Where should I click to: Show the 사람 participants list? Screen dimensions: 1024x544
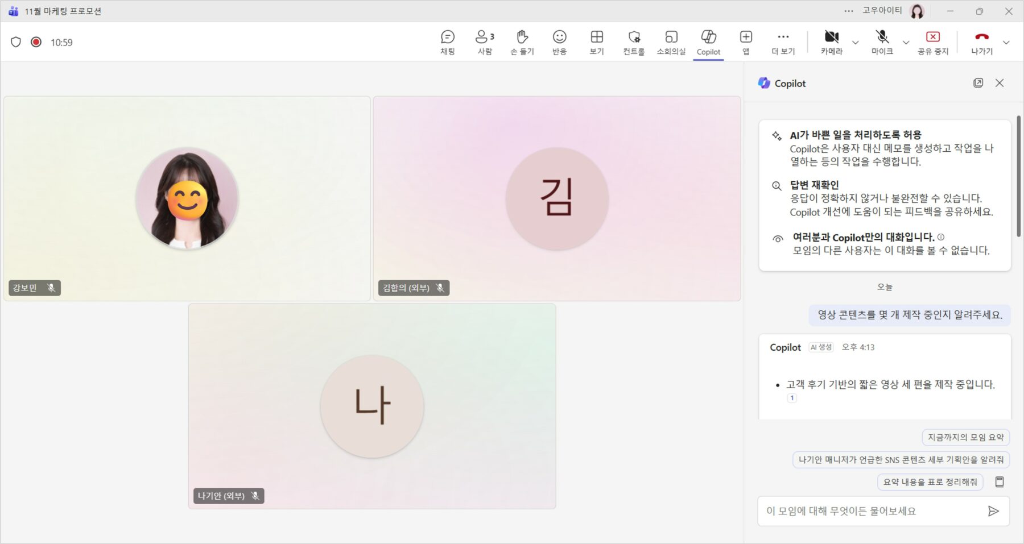pyautogui.click(x=484, y=43)
